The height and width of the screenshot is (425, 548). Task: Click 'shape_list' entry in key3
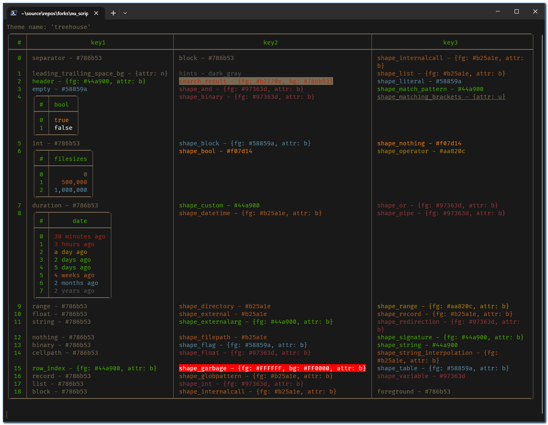coord(441,73)
